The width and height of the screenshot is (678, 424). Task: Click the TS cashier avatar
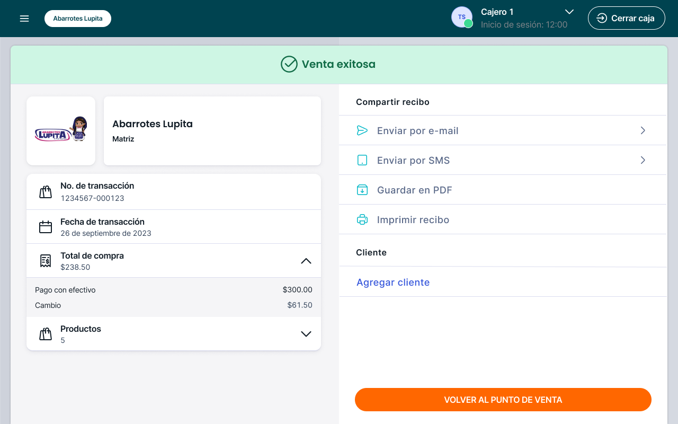pos(462,17)
